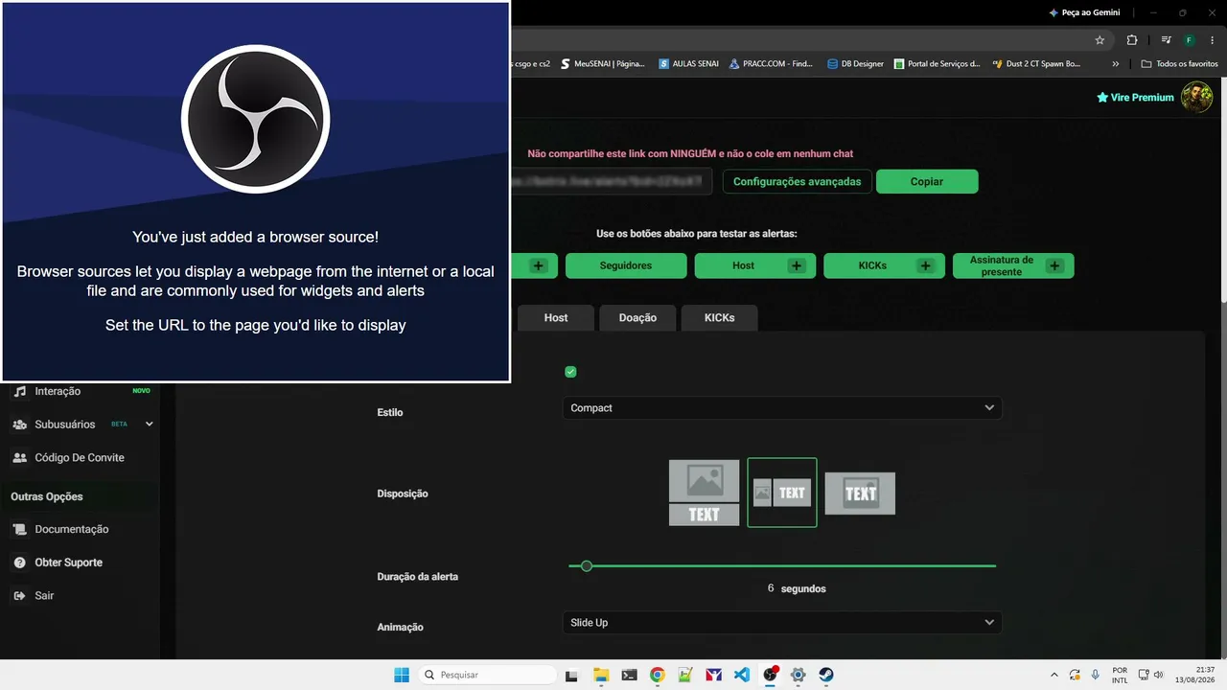This screenshot has height=690, width=1227.
Task: Select the text-over-image layout thumbnail
Action: (860, 494)
